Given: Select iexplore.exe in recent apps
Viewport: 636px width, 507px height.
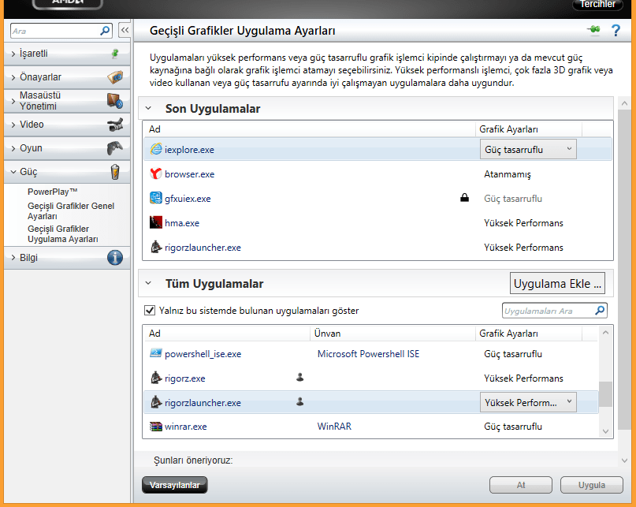Looking at the screenshot, I should (189, 150).
